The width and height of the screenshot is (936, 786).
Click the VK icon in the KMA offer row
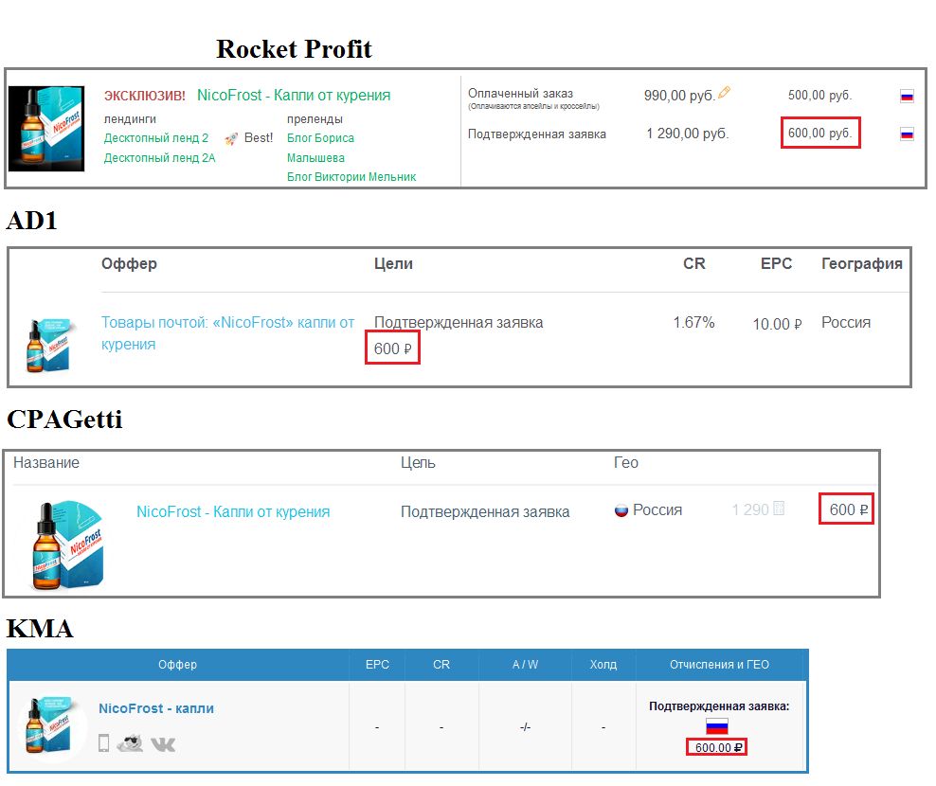tap(165, 744)
